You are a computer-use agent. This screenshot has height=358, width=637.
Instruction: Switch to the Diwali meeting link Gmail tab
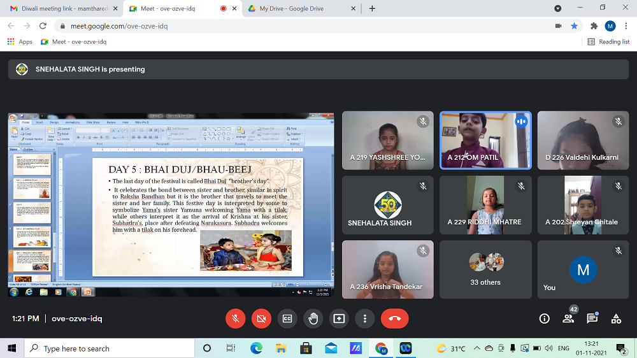point(58,8)
